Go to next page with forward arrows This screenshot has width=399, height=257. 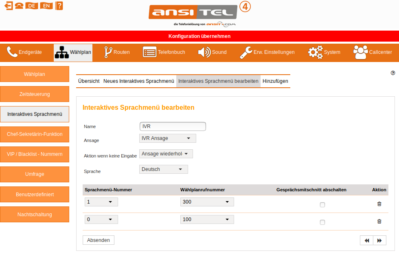[379, 240]
